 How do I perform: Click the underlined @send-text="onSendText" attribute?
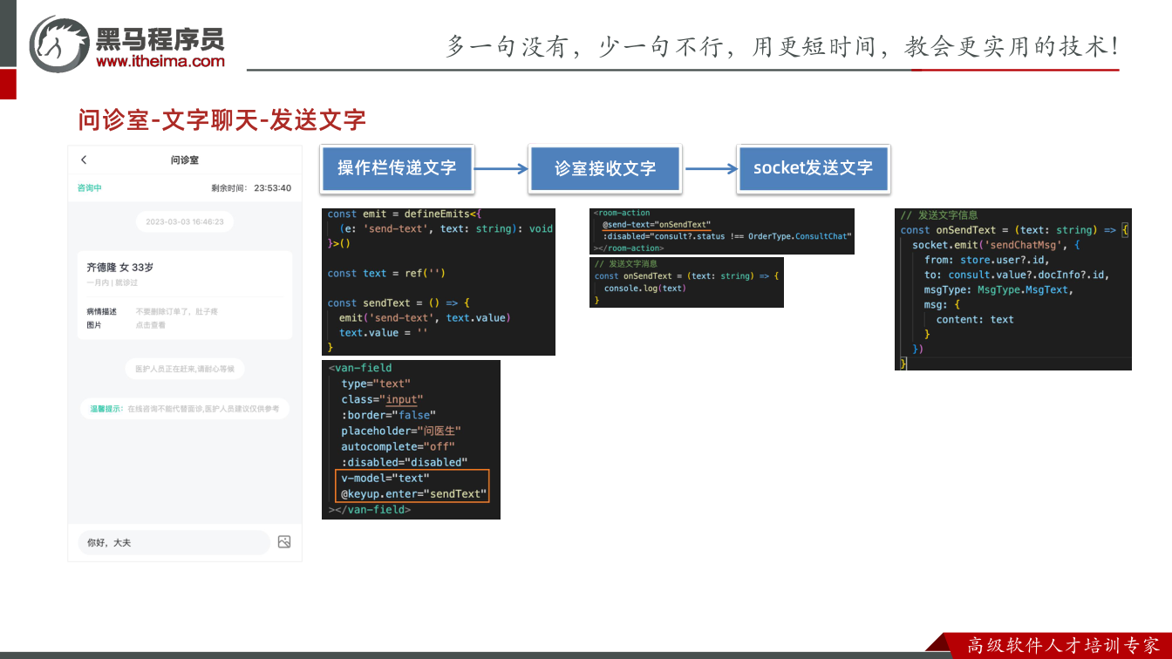click(657, 224)
